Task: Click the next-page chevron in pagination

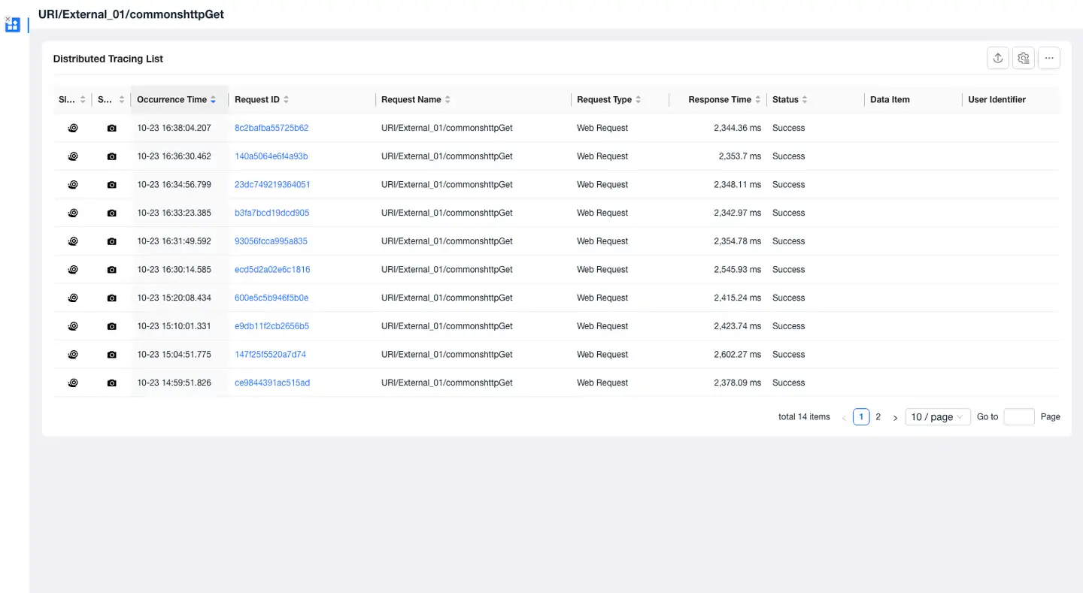Action: pos(895,417)
